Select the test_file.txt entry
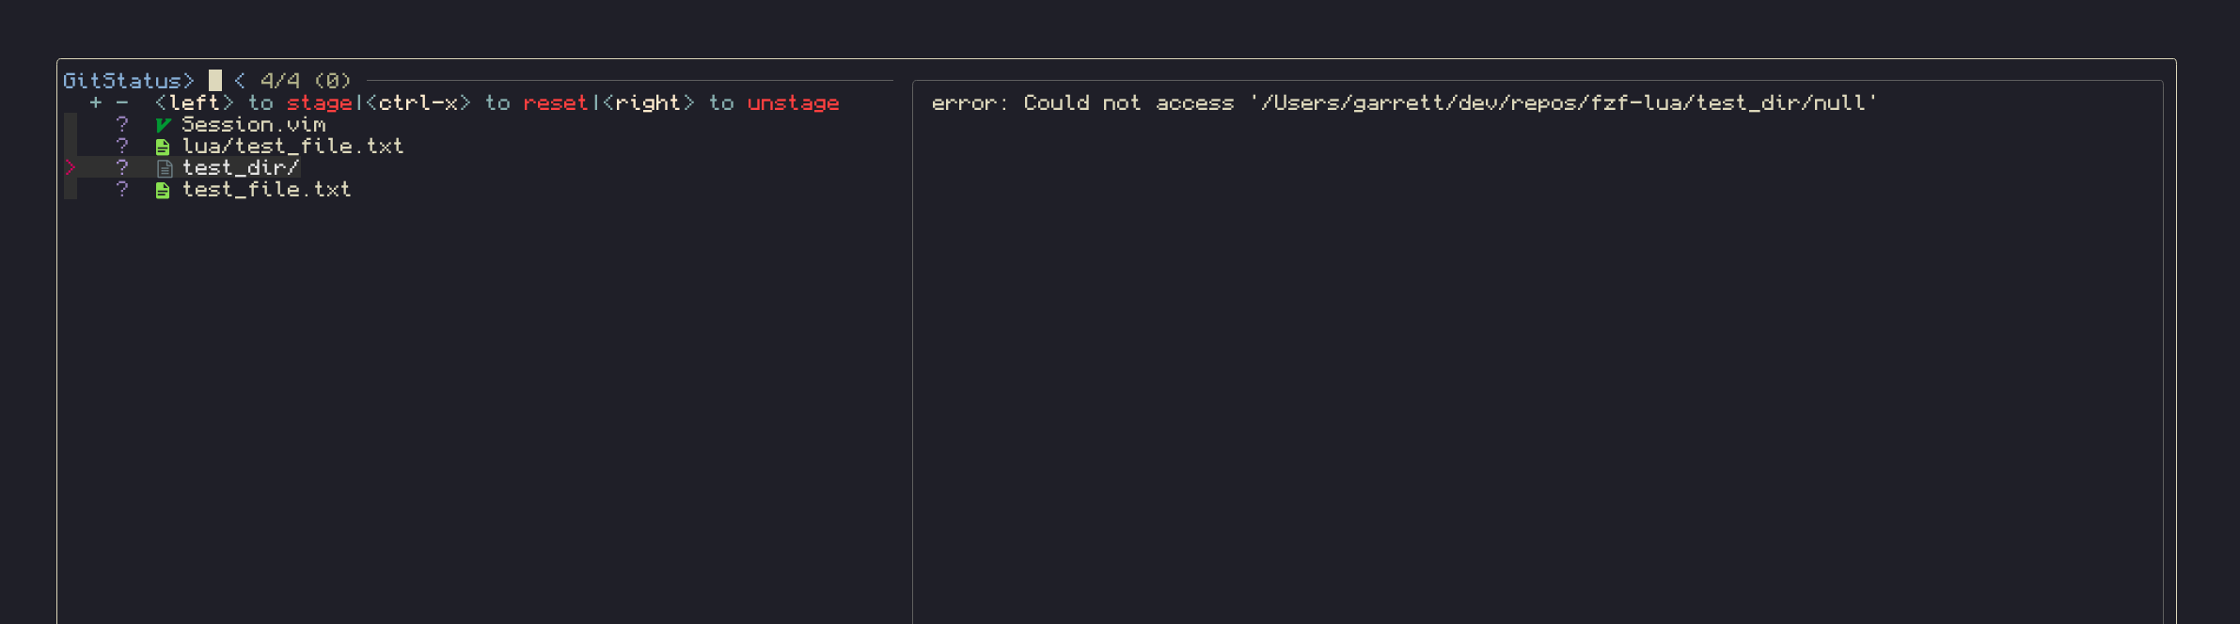2240x624 pixels. click(x=266, y=190)
